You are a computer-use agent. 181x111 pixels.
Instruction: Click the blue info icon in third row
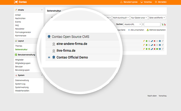tap(160, 49)
